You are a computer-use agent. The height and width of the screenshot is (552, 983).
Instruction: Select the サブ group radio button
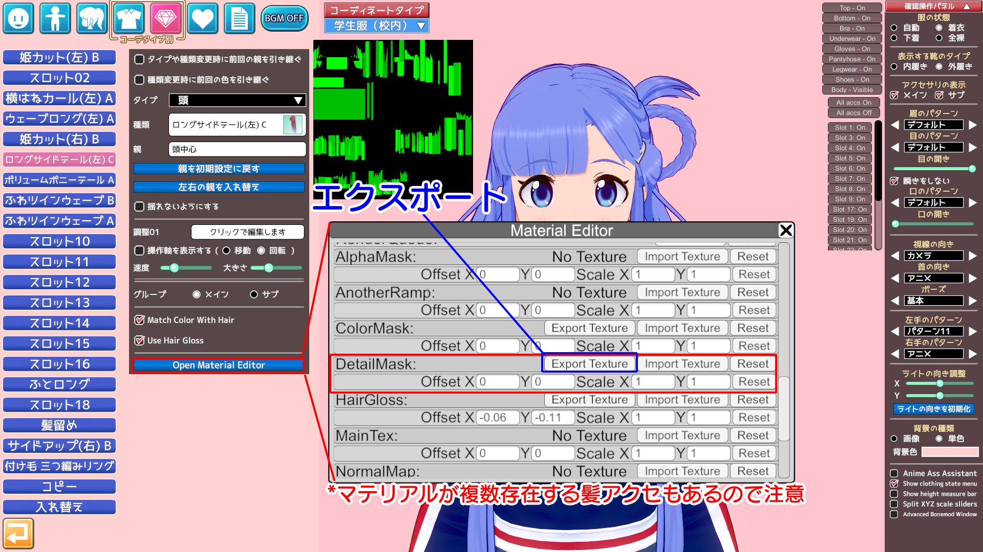click(x=253, y=294)
